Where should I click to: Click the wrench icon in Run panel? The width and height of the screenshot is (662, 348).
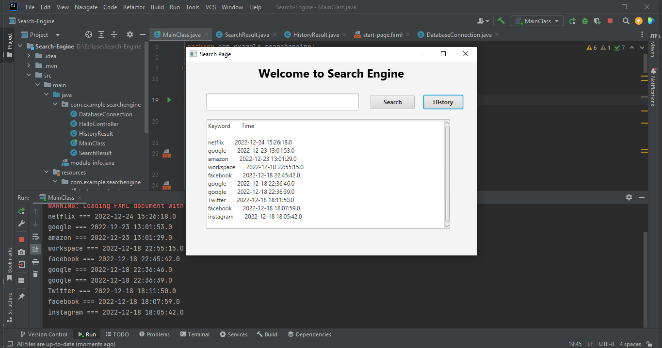[21, 223]
